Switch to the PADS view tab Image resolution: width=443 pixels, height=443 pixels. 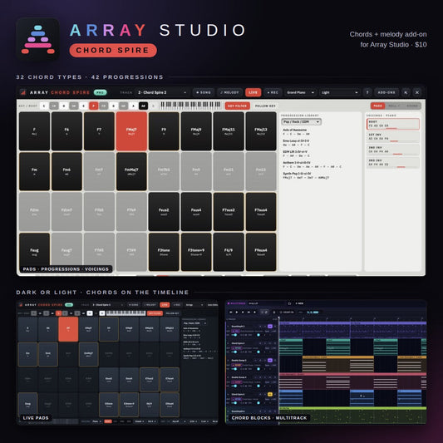pyautogui.click(x=377, y=106)
